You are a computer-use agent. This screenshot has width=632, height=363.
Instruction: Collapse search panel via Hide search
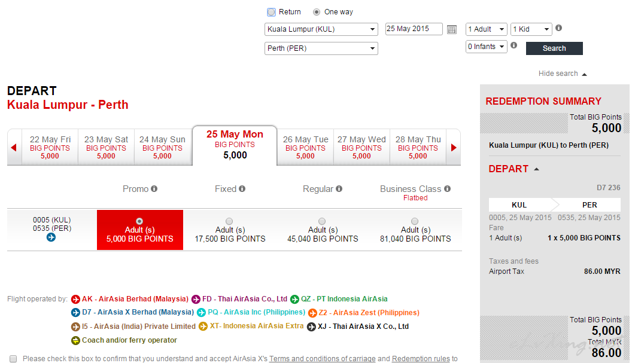[563, 74]
